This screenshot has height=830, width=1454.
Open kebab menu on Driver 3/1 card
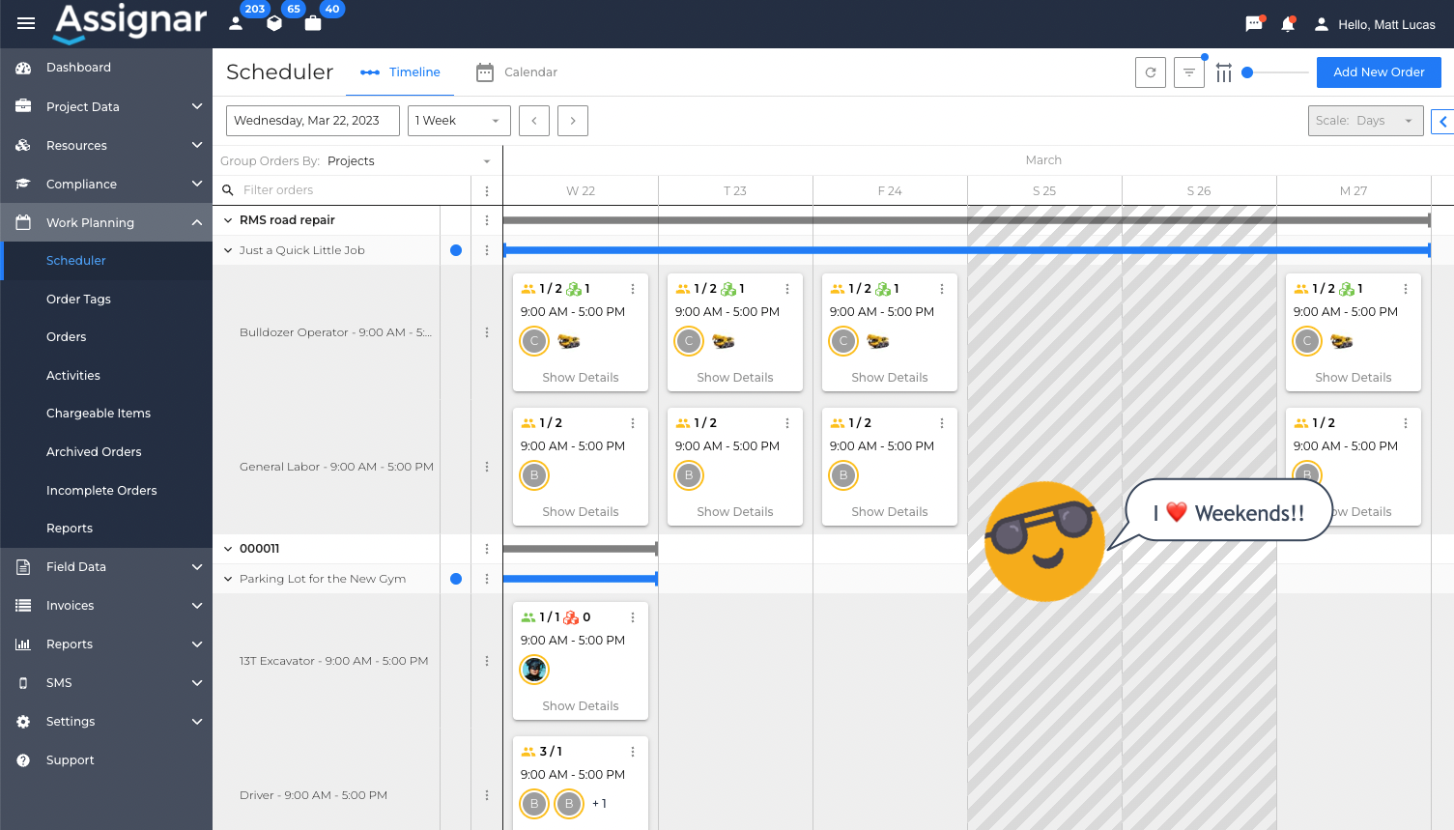633,752
